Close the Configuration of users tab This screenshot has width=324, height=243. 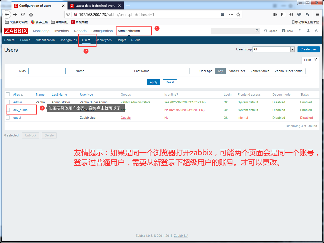click(x=63, y=6)
